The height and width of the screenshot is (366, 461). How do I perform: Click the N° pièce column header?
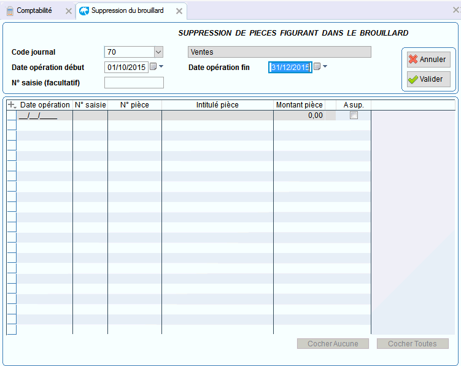click(134, 105)
